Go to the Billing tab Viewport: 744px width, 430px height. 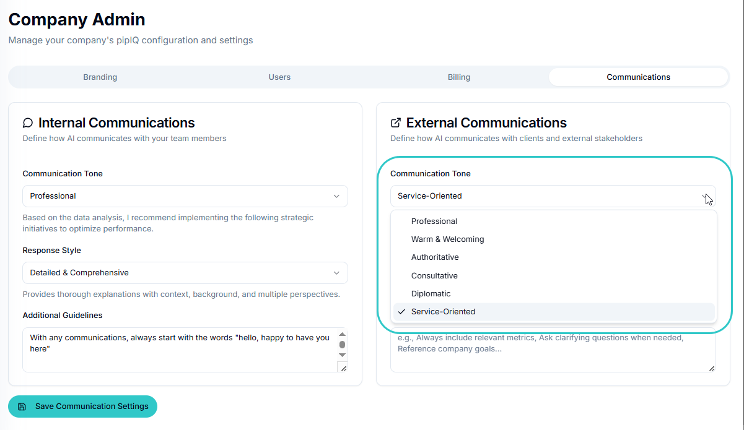pos(459,77)
